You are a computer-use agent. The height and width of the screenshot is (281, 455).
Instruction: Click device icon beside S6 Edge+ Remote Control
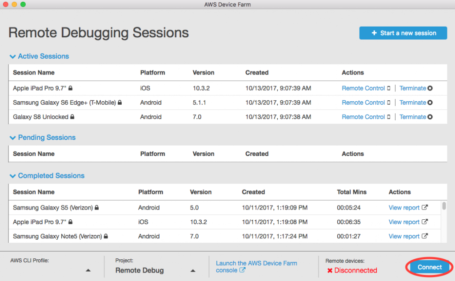coord(388,103)
